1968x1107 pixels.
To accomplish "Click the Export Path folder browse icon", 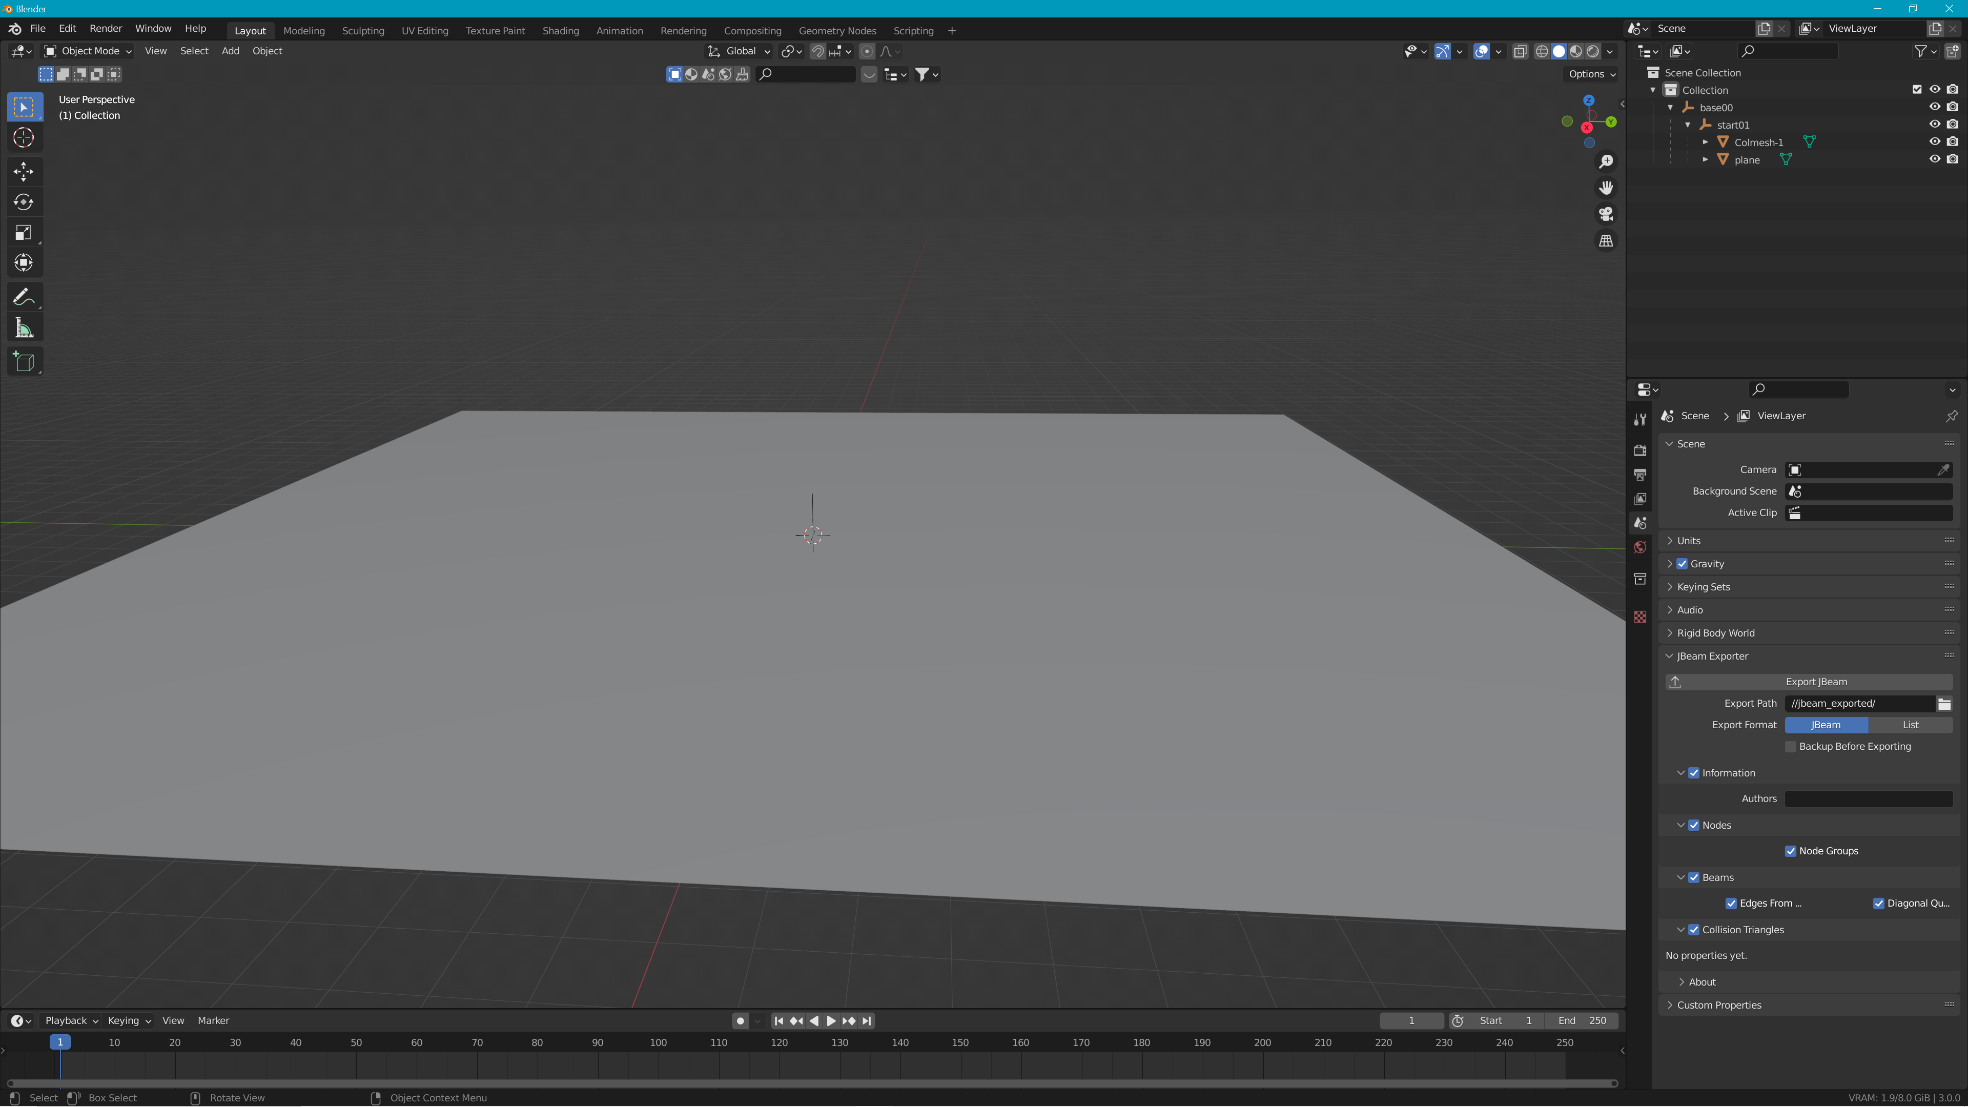I will click(1944, 704).
